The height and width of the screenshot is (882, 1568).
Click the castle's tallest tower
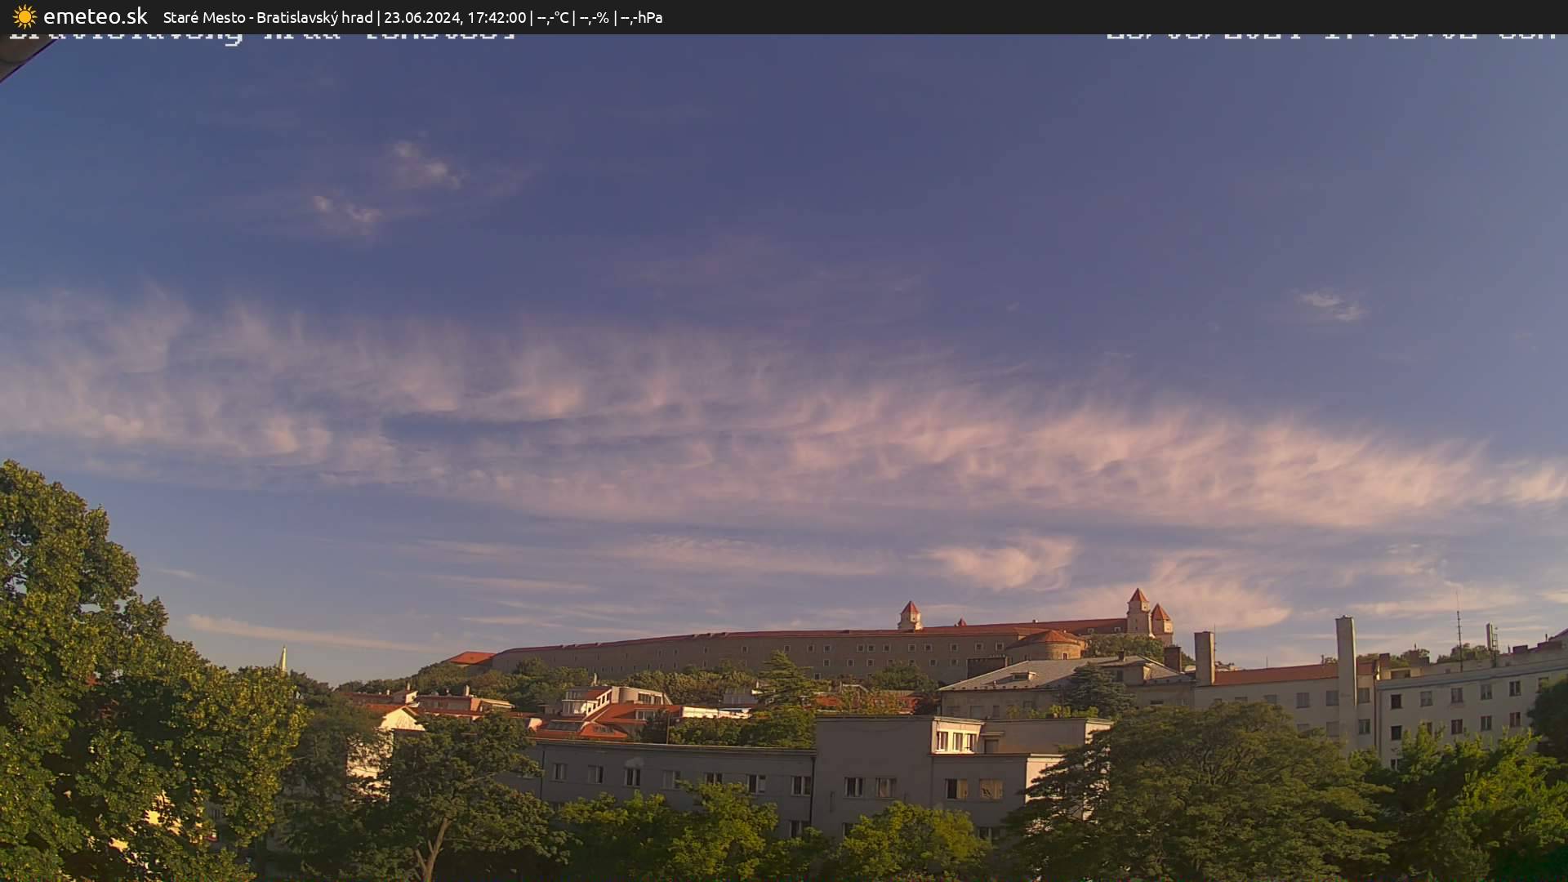click(1138, 611)
